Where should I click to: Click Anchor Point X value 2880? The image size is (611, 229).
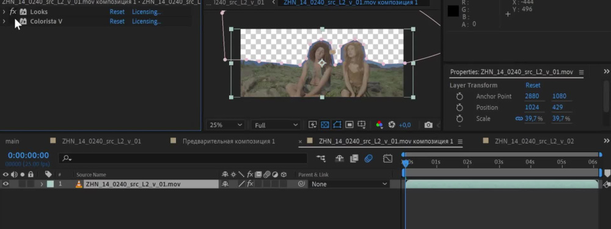click(532, 96)
